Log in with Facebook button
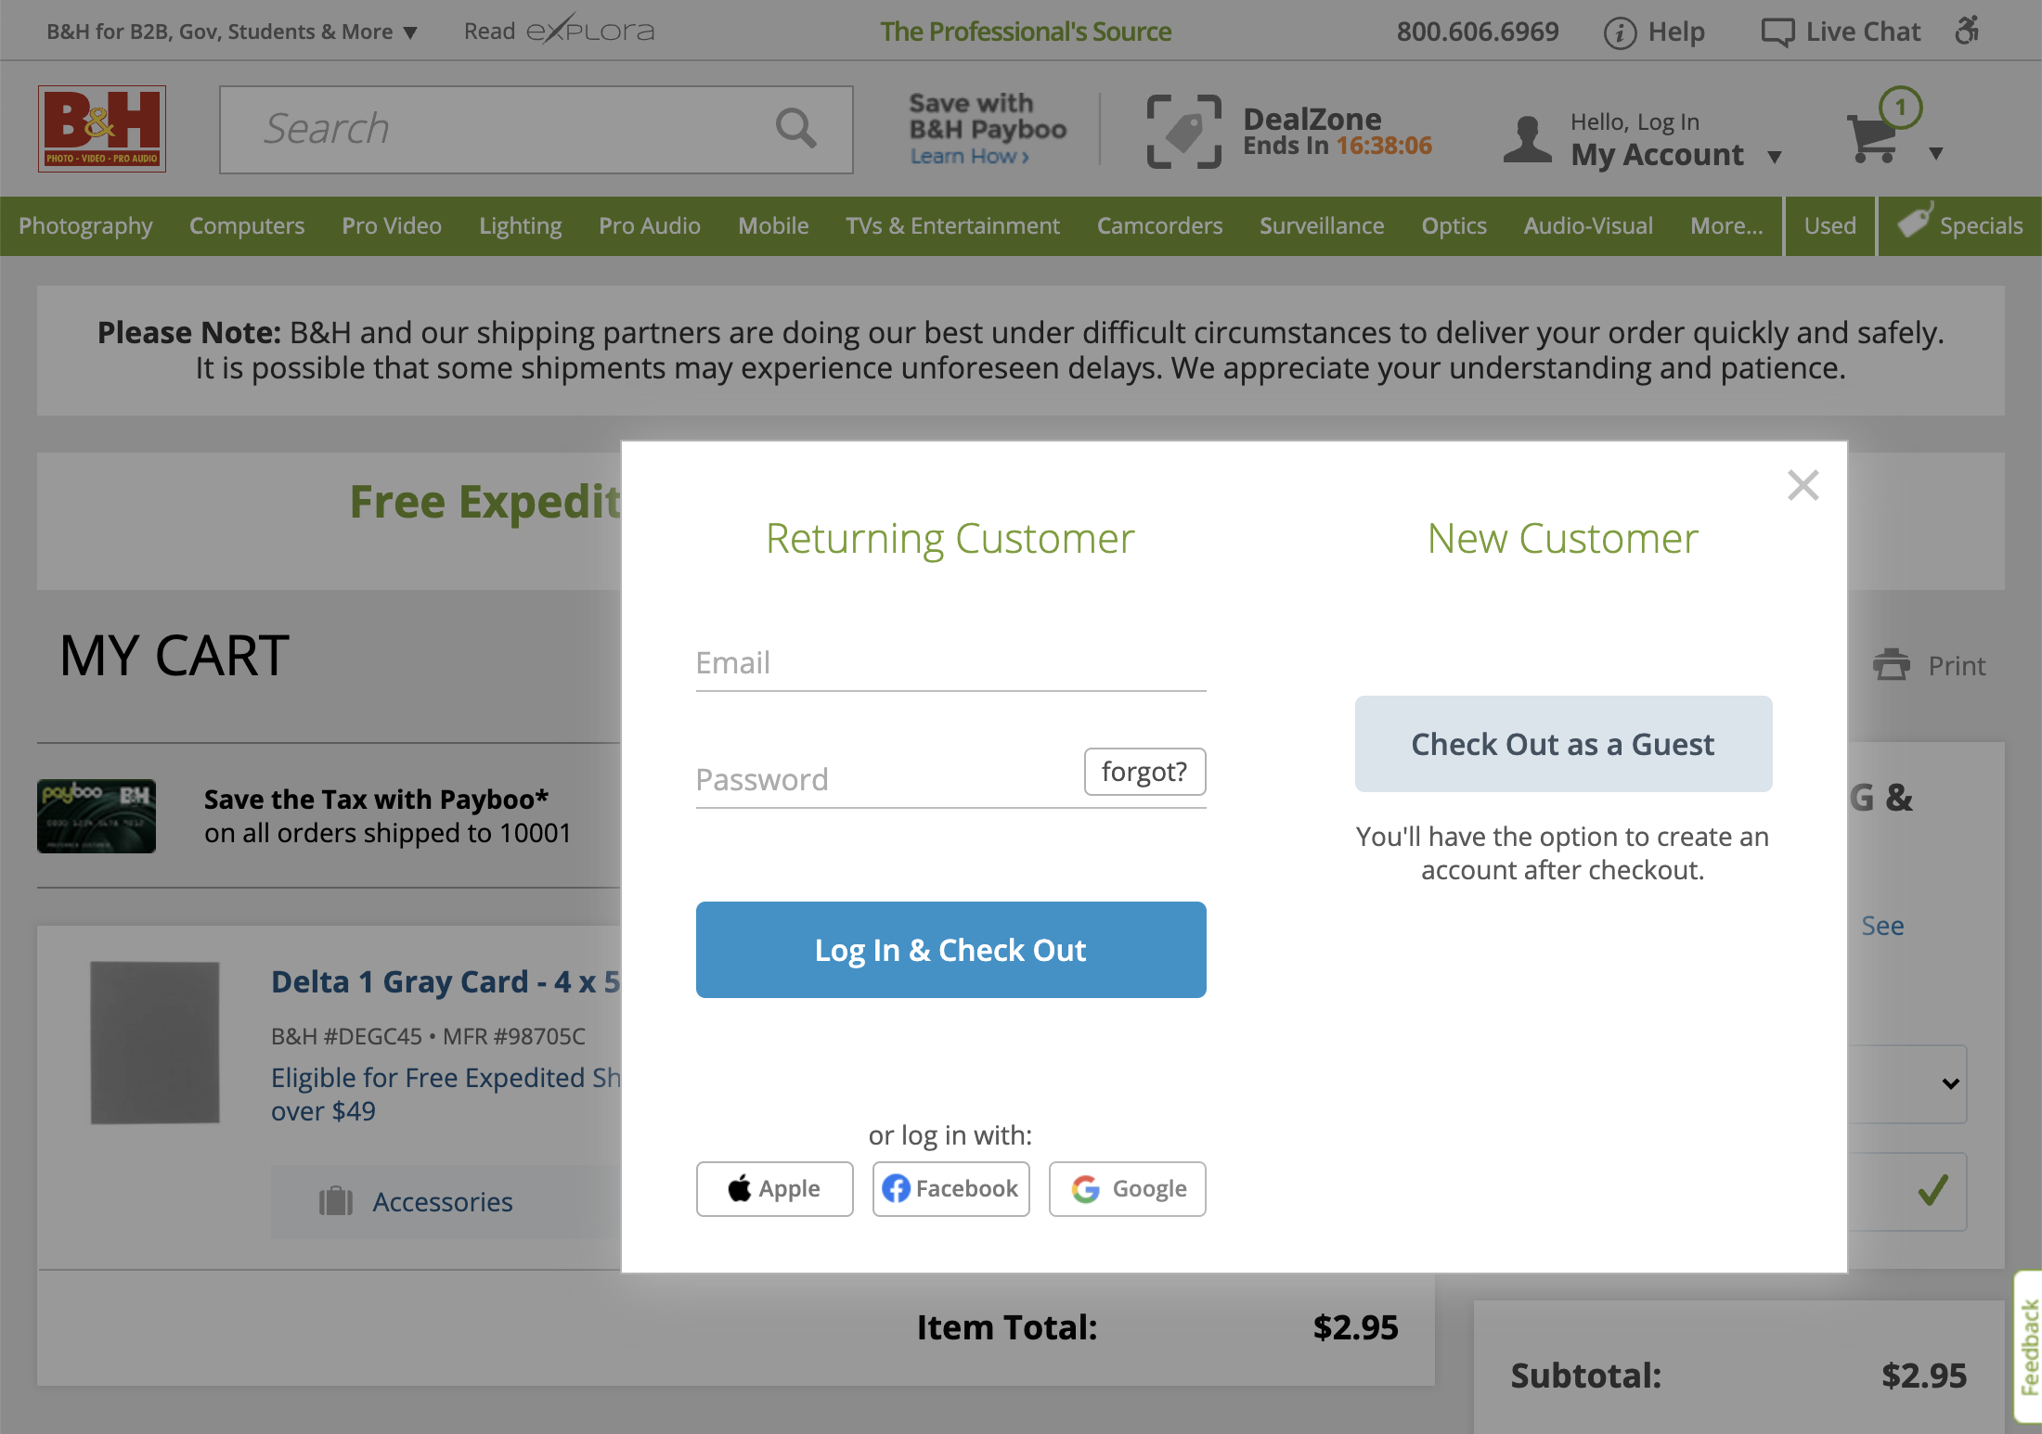The height and width of the screenshot is (1434, 2042). pos(950,1188)
